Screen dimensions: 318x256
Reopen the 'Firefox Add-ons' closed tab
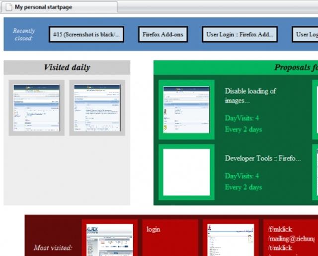coord(163,34)
